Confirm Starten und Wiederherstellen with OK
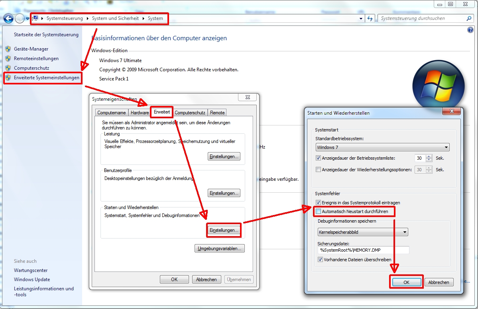Image resolution: width=478 pixels, height=309 pixels. 406,282
